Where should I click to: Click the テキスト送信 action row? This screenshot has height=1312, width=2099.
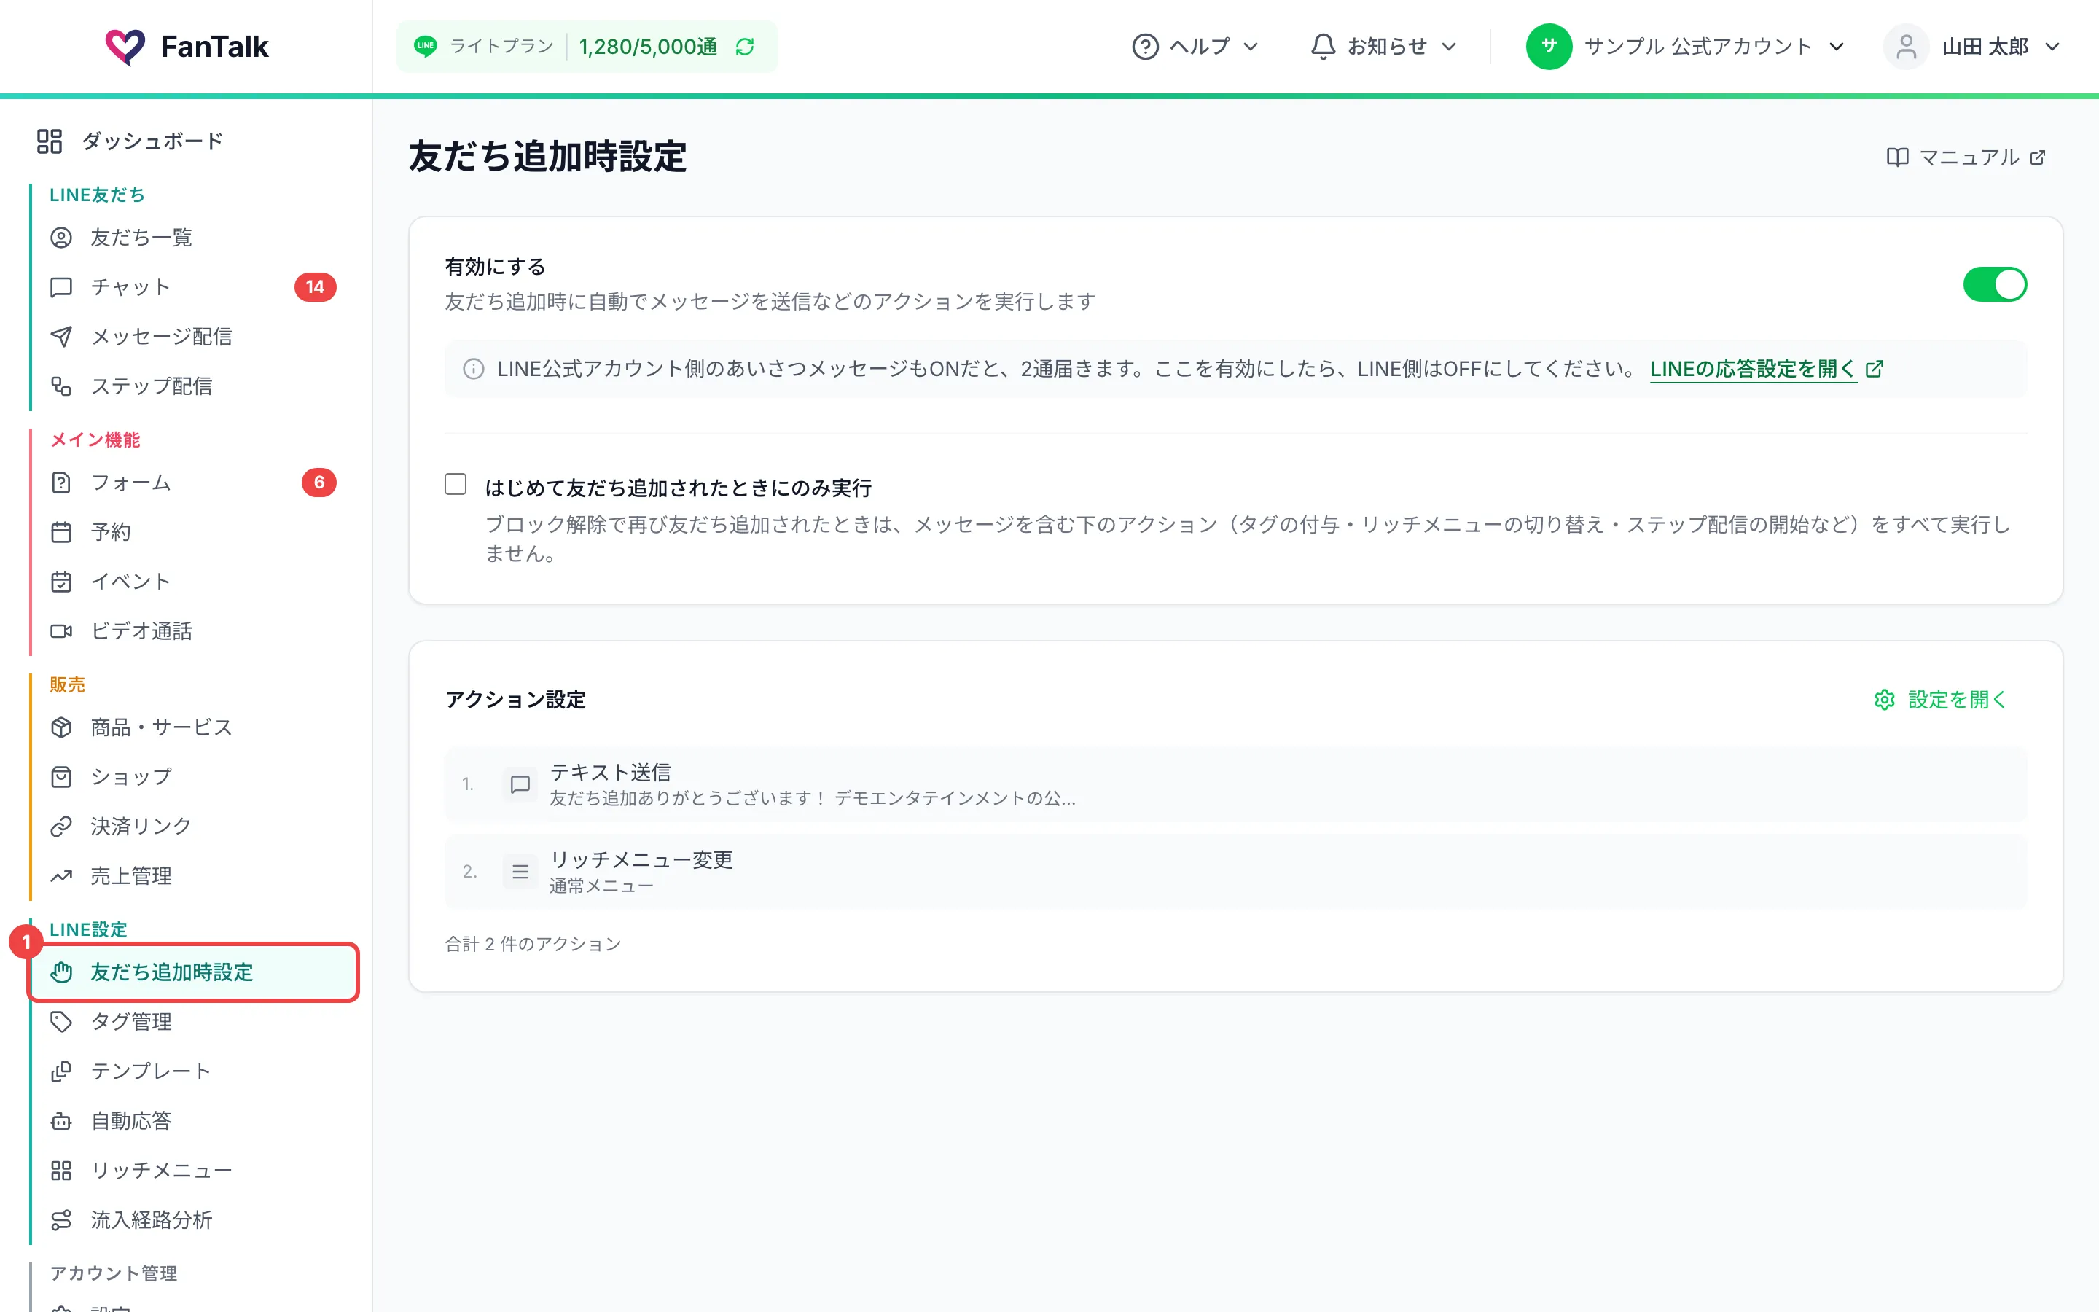(1235, 784)
